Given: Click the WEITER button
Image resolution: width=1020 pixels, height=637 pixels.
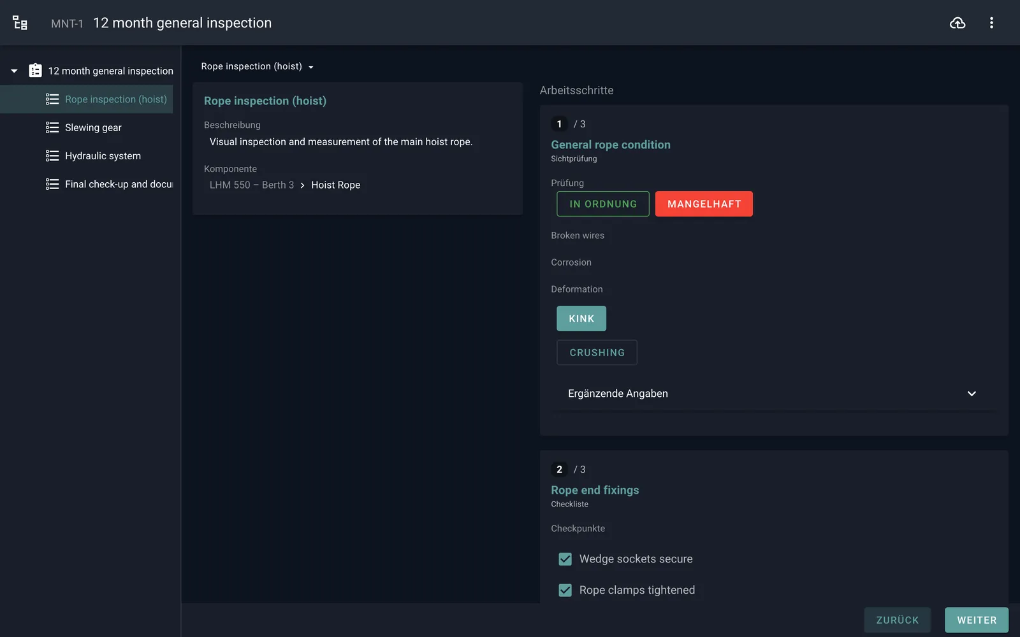Looking at the screenshot, I should [x=977, y=620].
